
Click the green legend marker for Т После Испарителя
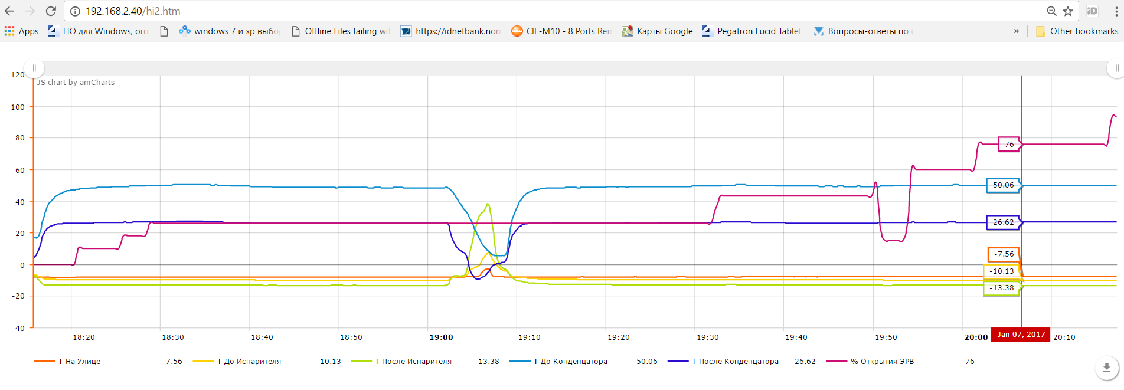(361, 361)
